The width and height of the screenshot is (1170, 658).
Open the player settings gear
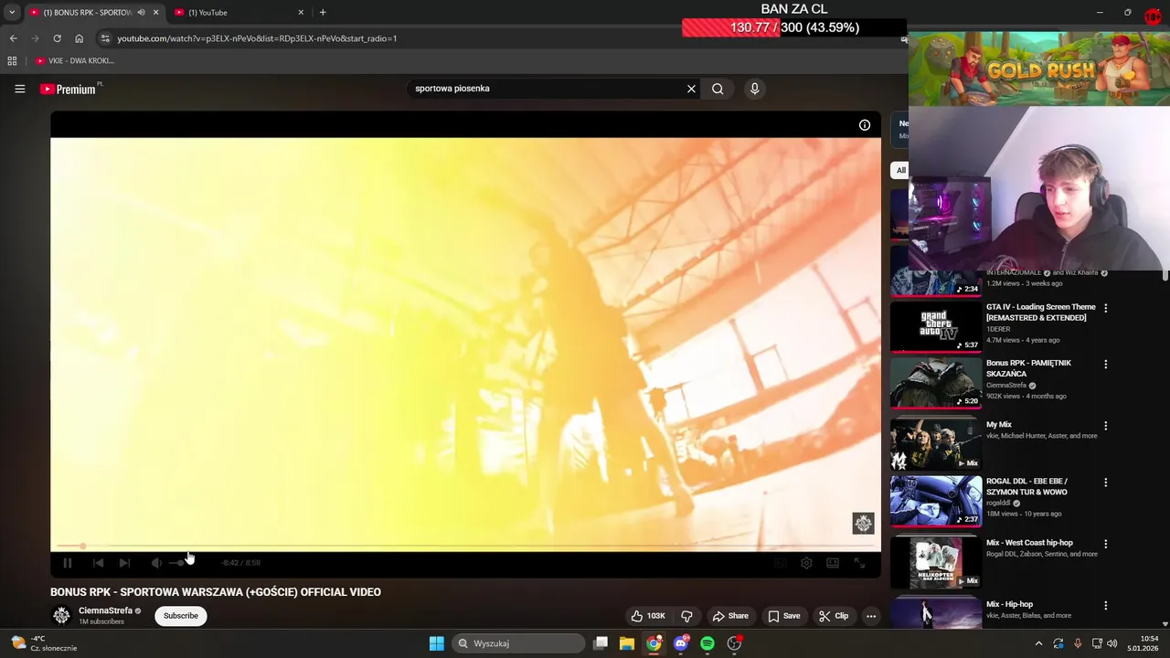(x=806, y=563)
